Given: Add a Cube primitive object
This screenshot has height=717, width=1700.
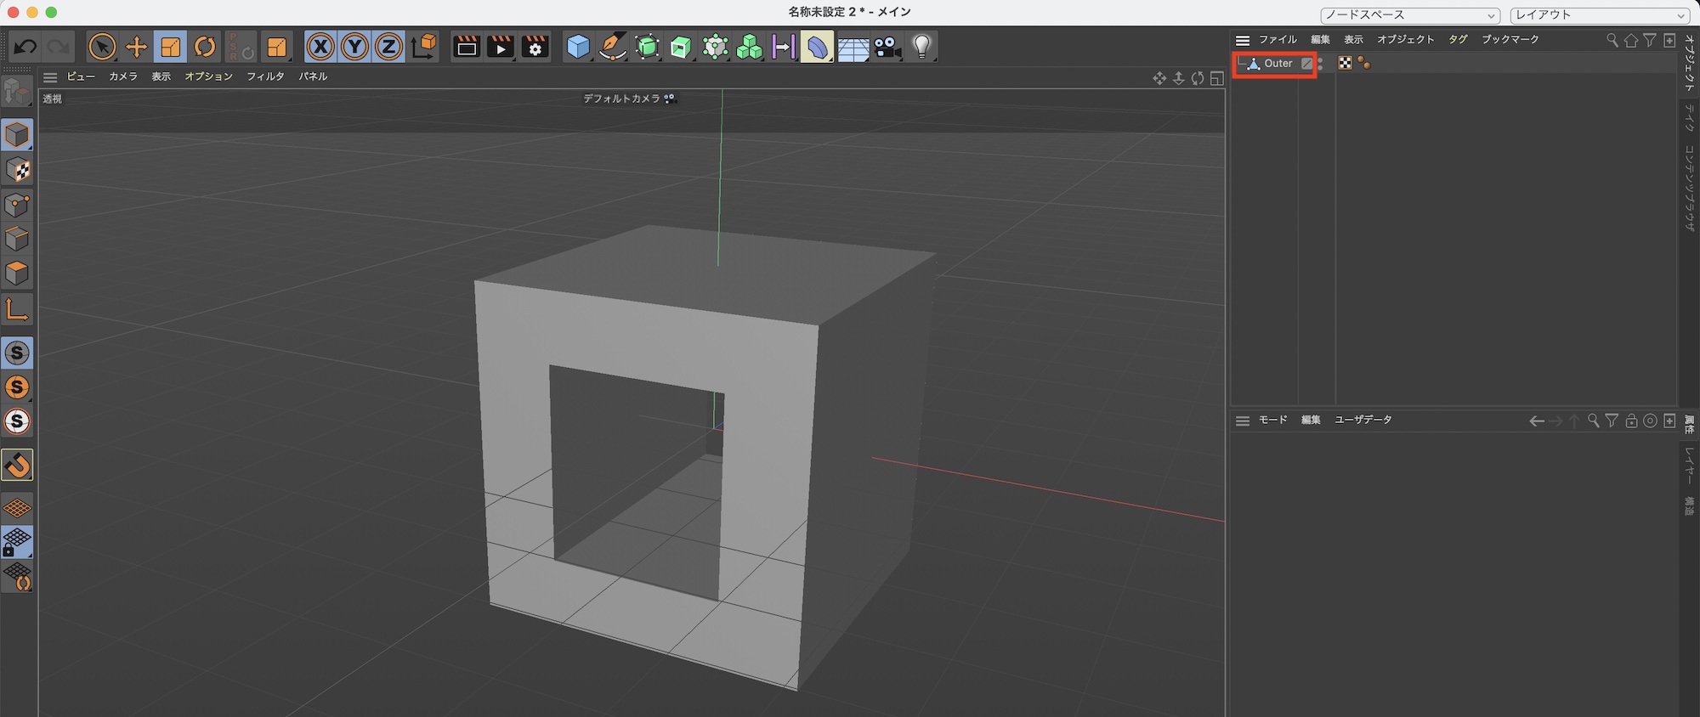Looking at the screenshot, I should click(x=578, y=47).
